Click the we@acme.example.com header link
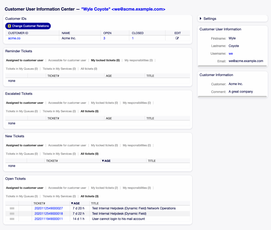 [x=123, y=9]
